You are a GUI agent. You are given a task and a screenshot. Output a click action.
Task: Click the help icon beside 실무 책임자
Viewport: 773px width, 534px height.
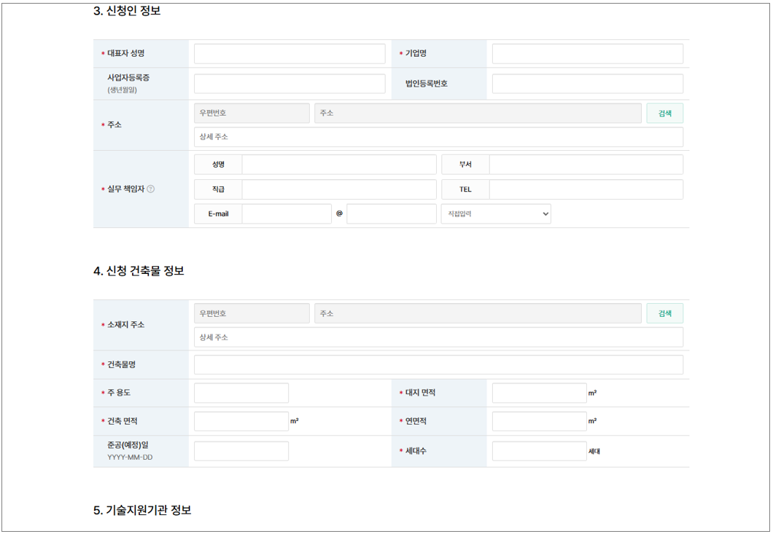click(x=150, y=189)
